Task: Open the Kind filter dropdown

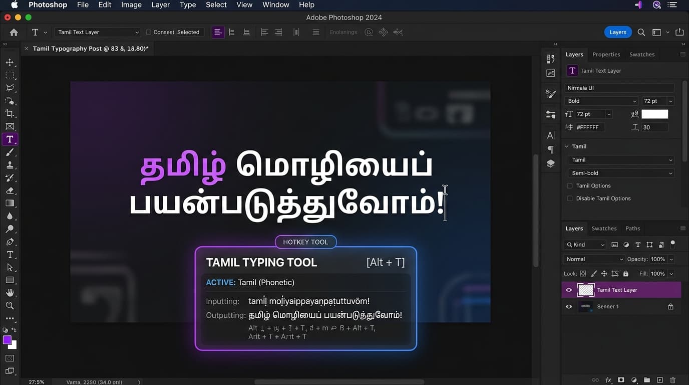Action: (x=585, y=245)
